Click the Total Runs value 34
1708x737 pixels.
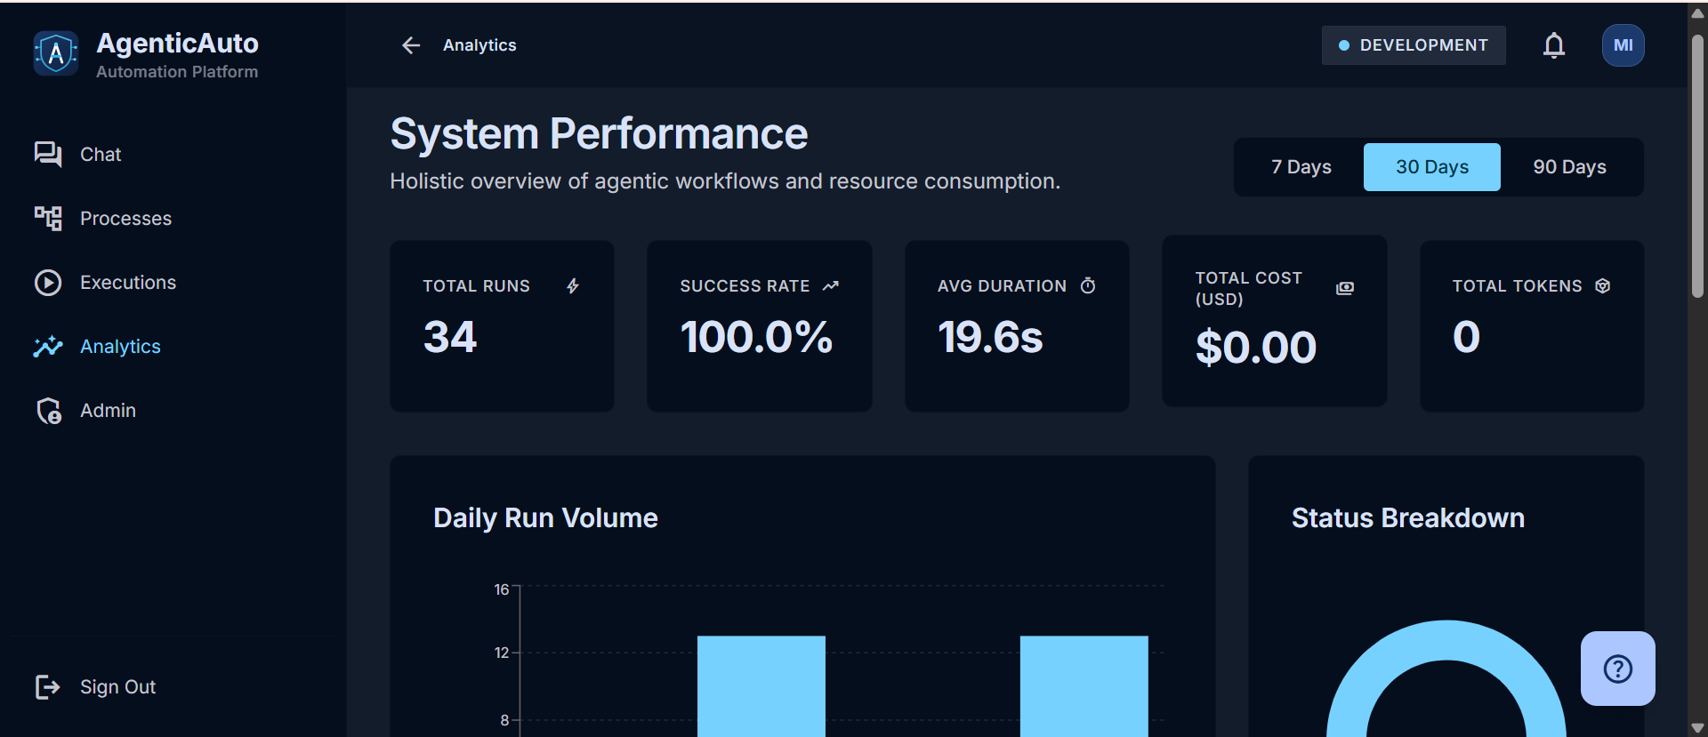click(450, 337)
